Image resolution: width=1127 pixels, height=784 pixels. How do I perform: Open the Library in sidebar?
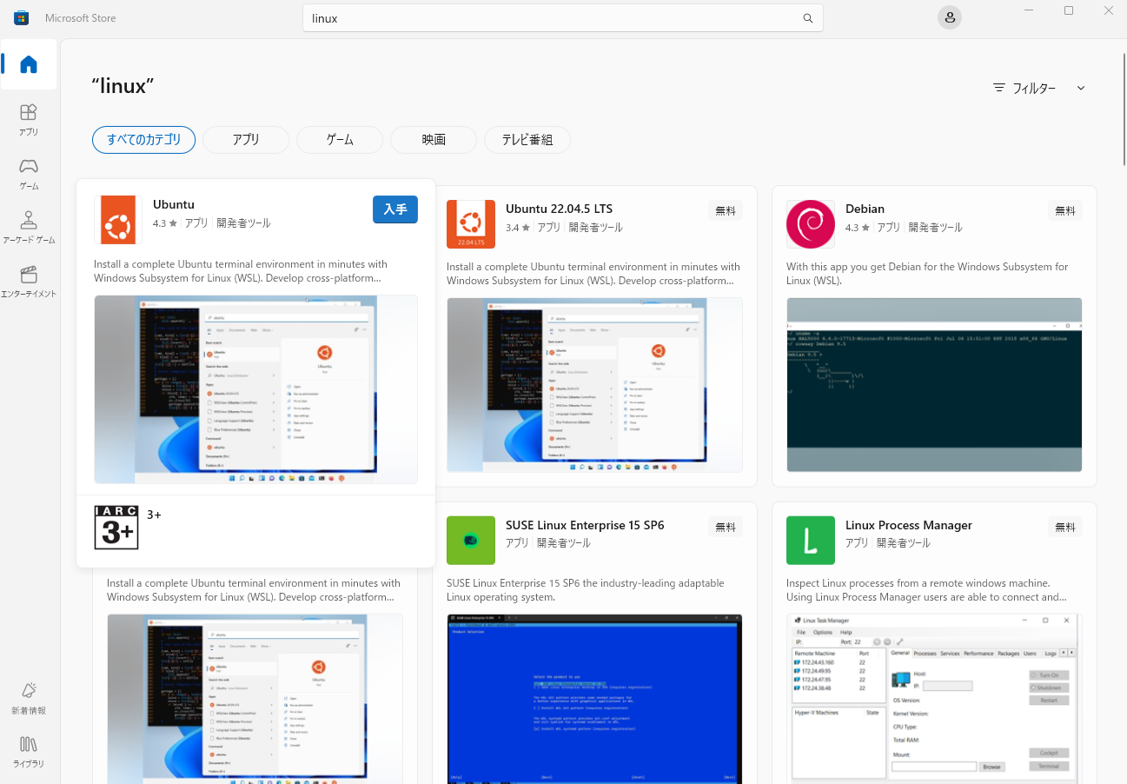(29, 749)
